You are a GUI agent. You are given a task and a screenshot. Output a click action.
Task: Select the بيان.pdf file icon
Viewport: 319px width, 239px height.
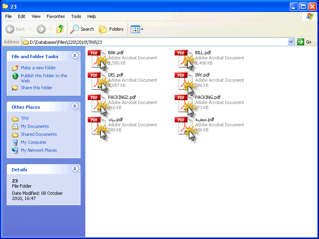(x=97, y=126)
